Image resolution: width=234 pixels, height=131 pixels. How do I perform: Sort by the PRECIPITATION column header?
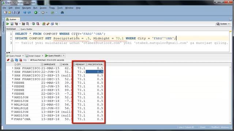pos(95,64)
